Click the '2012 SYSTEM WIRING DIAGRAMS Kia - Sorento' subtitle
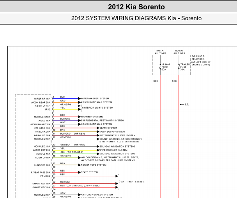This screenshot has width=237, height=198. pyautogui.click(x=136, y=18)
